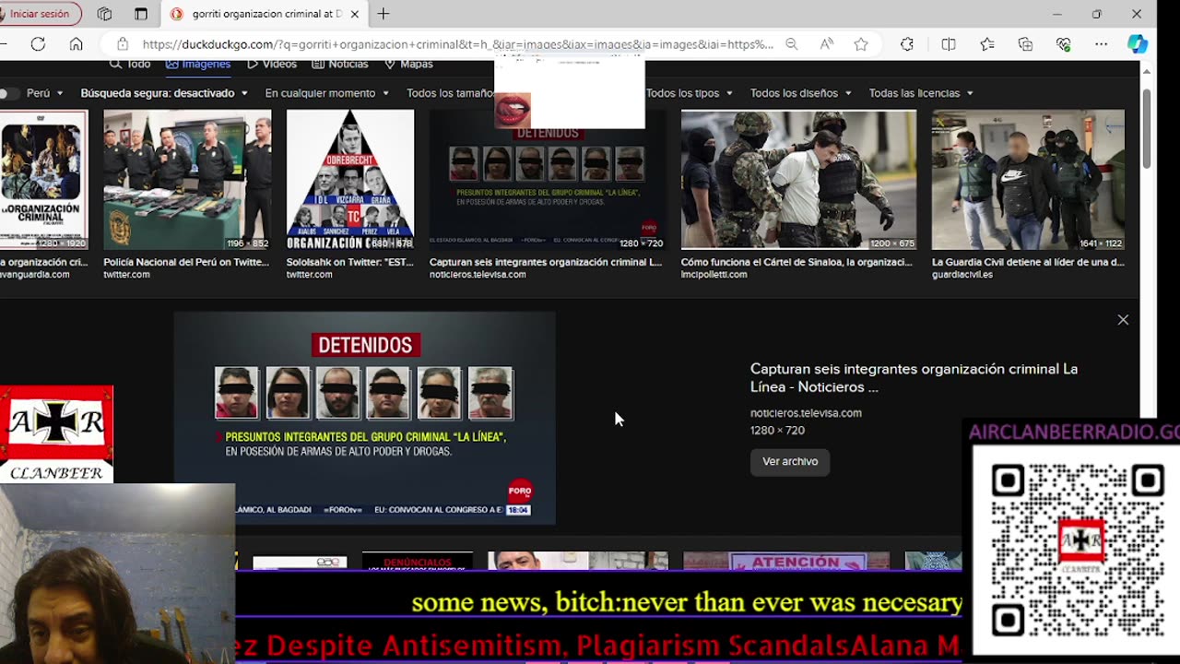The width and height of the screenshot is (1180, 664).
Task: Open the large DETENIDOS preview image
Action: point(365,419)
